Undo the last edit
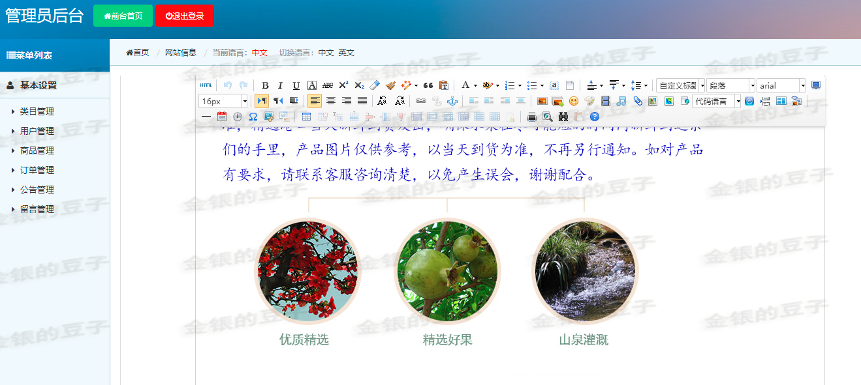Viewport: 861px width, 385px height. [228, 85]
